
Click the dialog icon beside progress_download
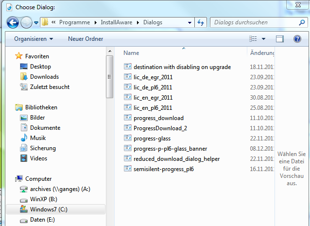[x=128, y=118]
